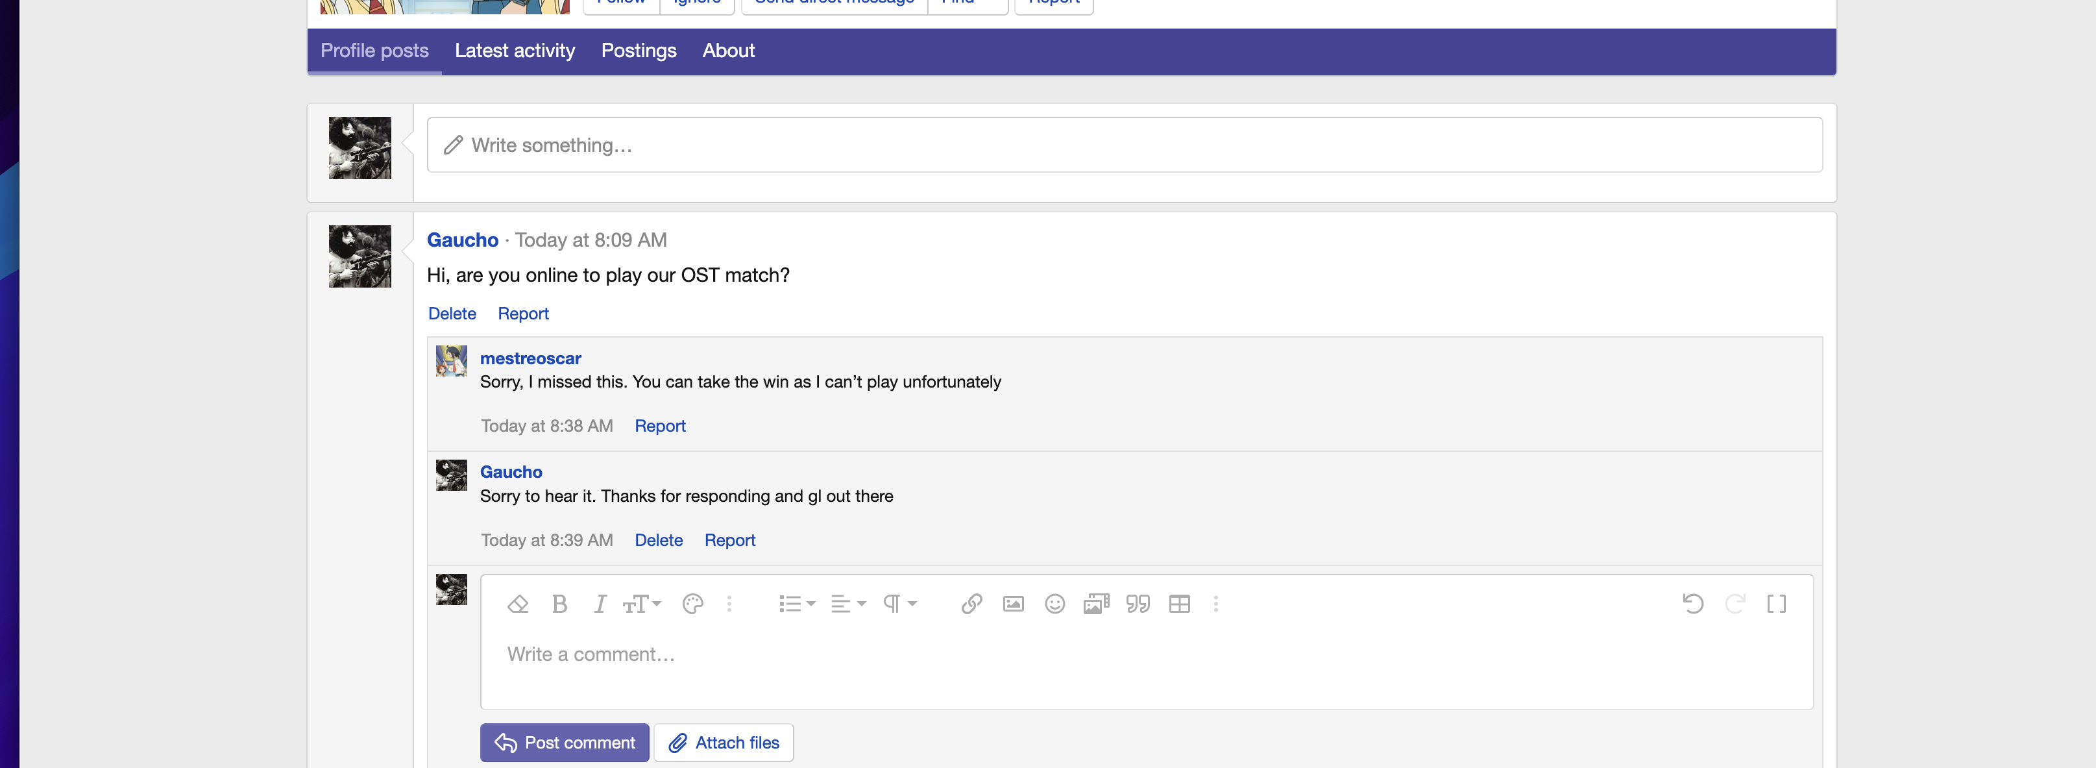
Task: Open the smilies emoji picker
Action: pos(1054,604)
